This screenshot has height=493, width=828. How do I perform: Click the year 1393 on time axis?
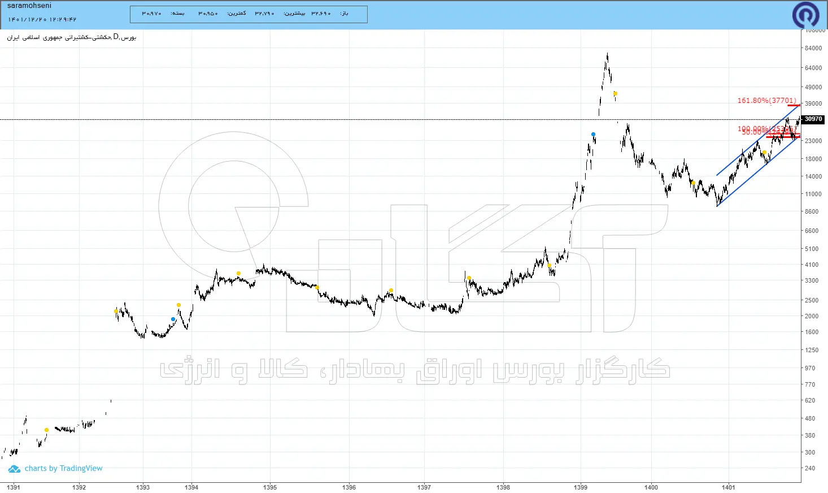[143, 487]
